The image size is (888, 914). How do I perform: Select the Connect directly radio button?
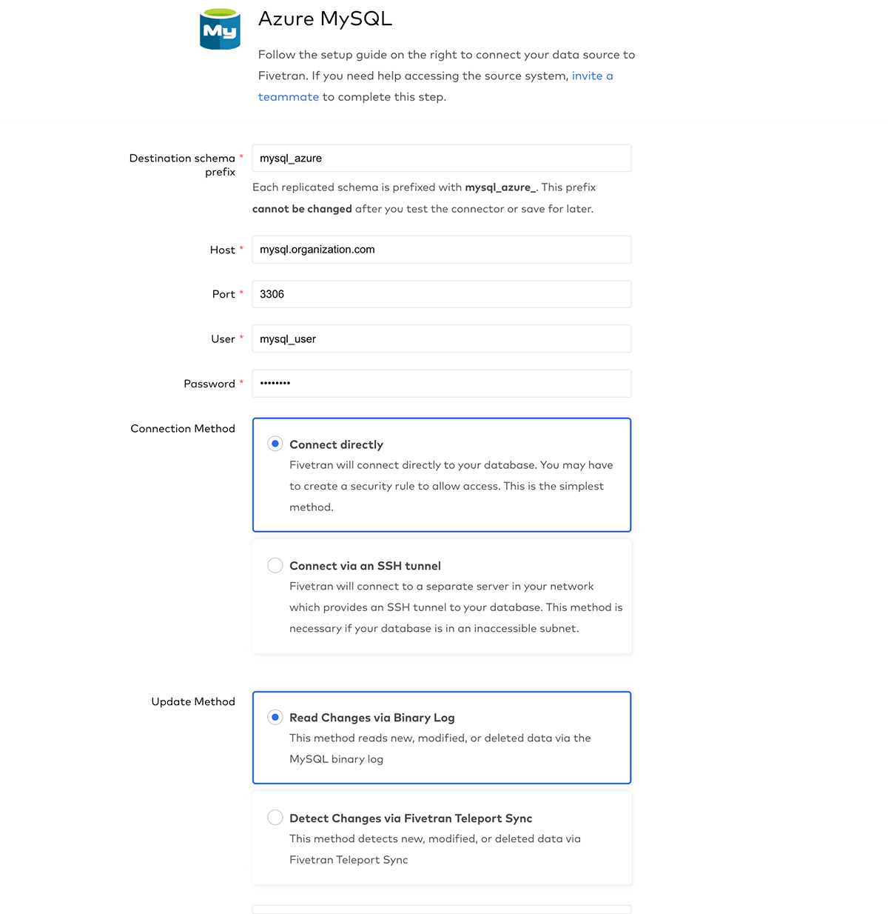point(275,444)
